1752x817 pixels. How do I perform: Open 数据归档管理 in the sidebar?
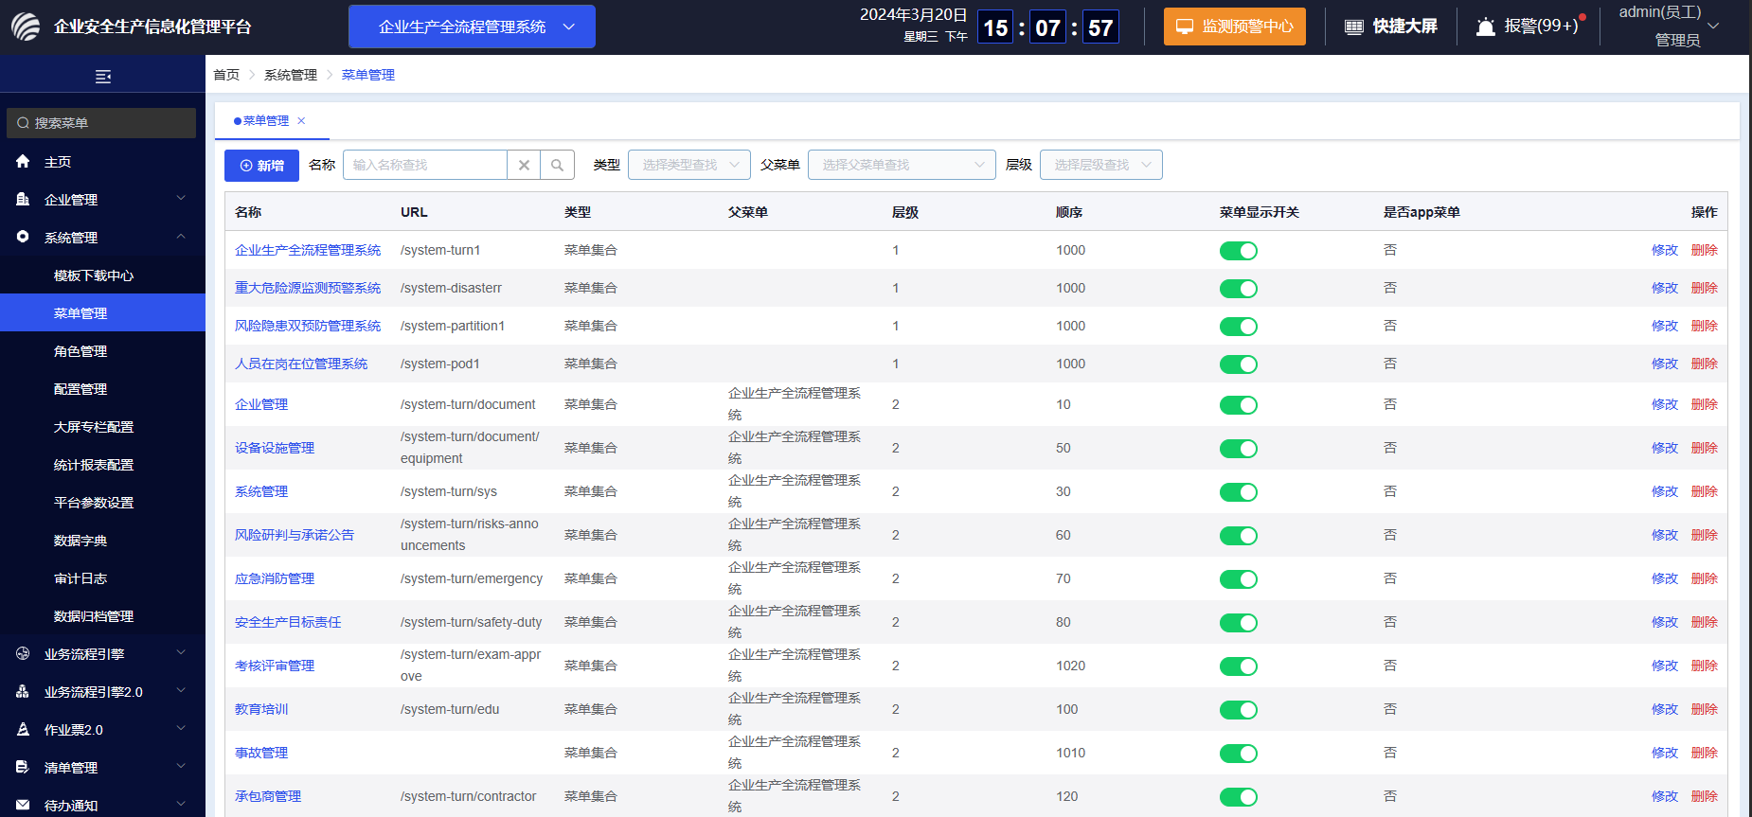[102, 616]
